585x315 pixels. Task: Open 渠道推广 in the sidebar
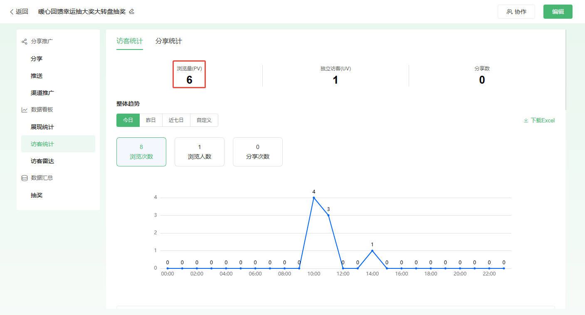(x=42, y=93)
